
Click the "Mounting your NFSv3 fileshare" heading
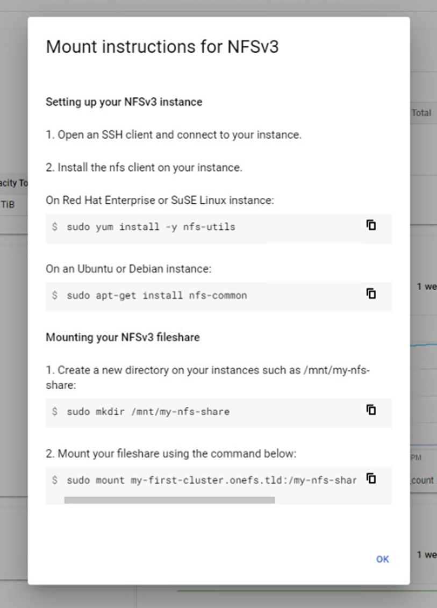pyautogui.click(x=123, y=338)
